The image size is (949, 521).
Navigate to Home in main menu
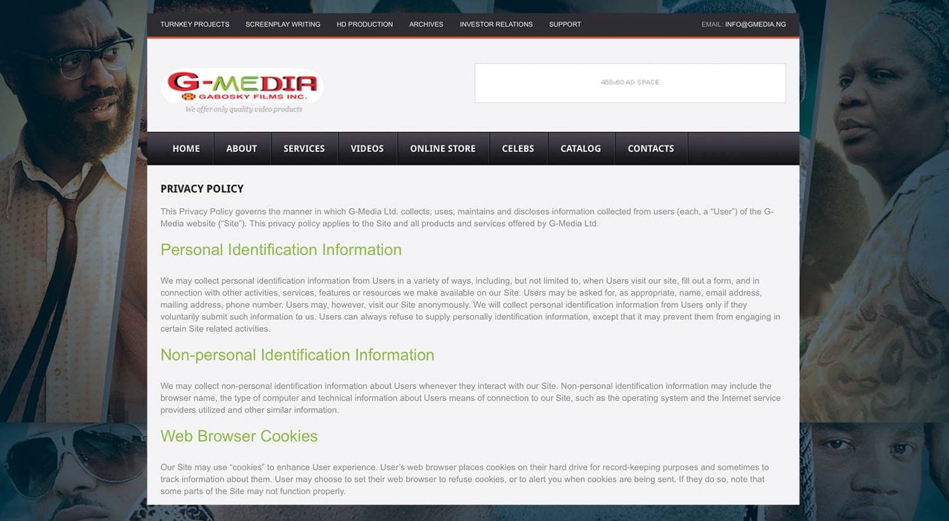pyautogui.click(x=186, y=149)
